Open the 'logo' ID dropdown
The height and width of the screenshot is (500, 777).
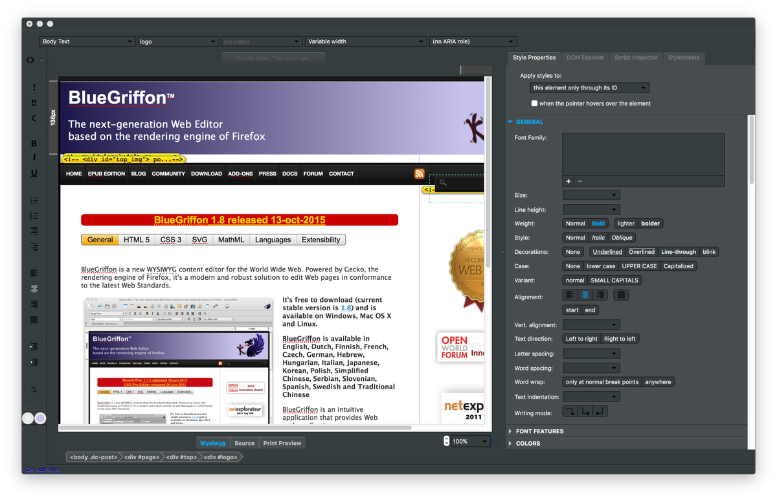tap(177, 41)
